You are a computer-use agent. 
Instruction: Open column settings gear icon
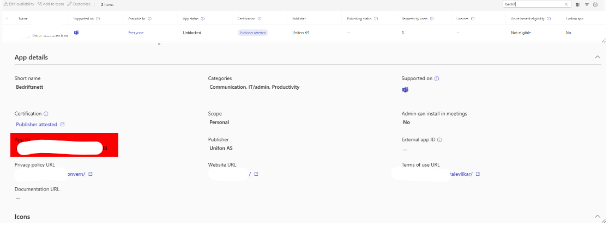coord(595,4)
